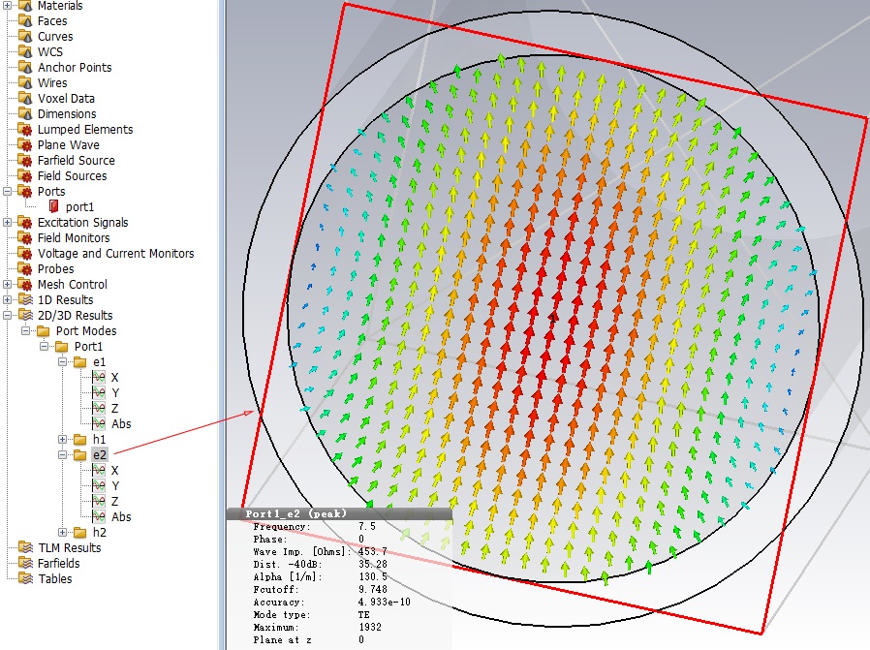The image size is (870, 650).
Task: Click the Faces folder icon
Action: [x=25, y=21]
